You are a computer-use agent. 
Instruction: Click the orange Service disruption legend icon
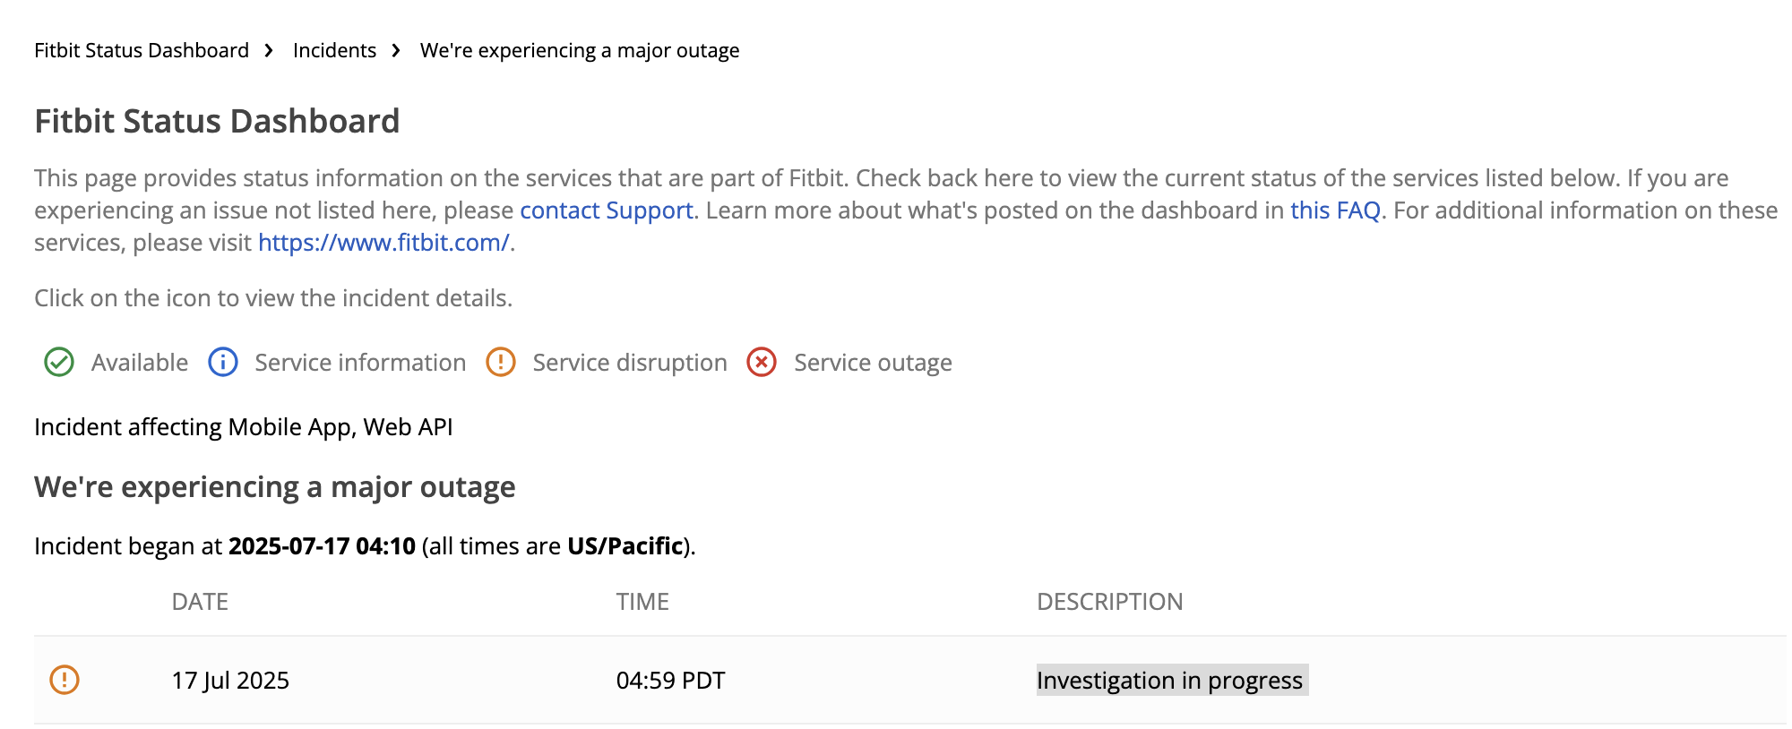501,363
